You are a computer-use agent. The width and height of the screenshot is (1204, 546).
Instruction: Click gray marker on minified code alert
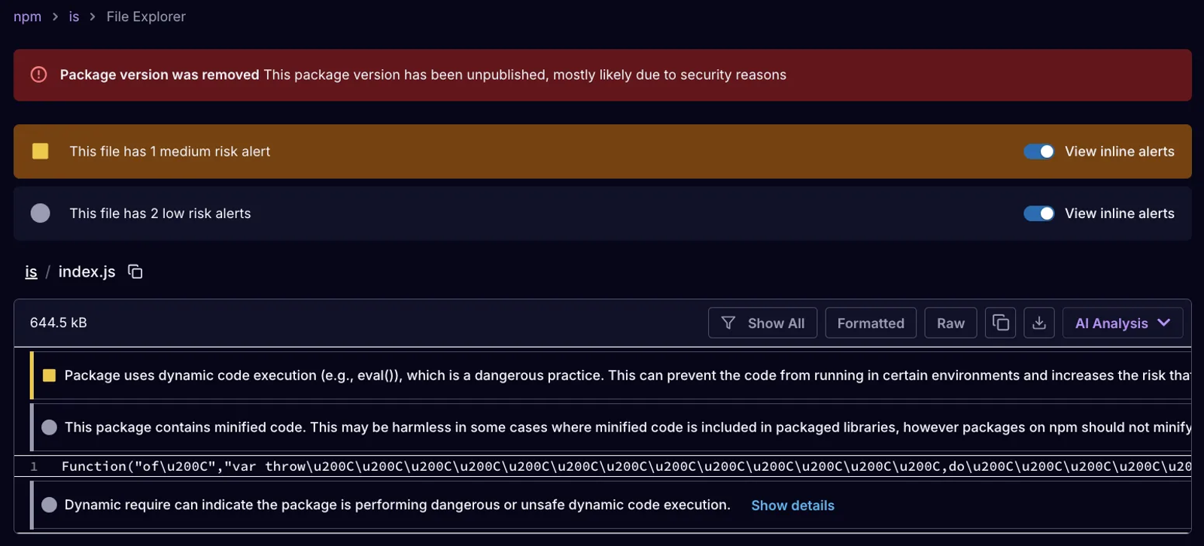point(50,427)
